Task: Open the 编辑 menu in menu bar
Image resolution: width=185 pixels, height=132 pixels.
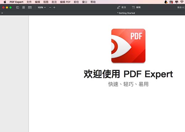Action: click(x=37, y=2)
